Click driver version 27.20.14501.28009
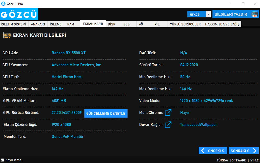 [x=67, y=112]
